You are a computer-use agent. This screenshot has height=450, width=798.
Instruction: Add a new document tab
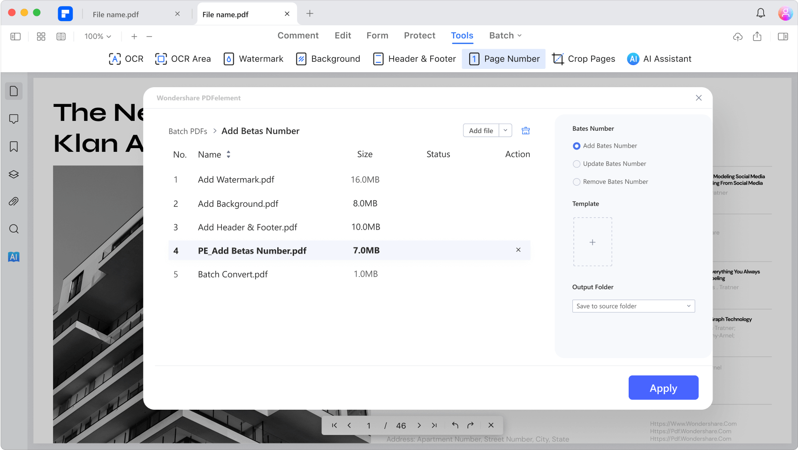[x=310, y=14]
